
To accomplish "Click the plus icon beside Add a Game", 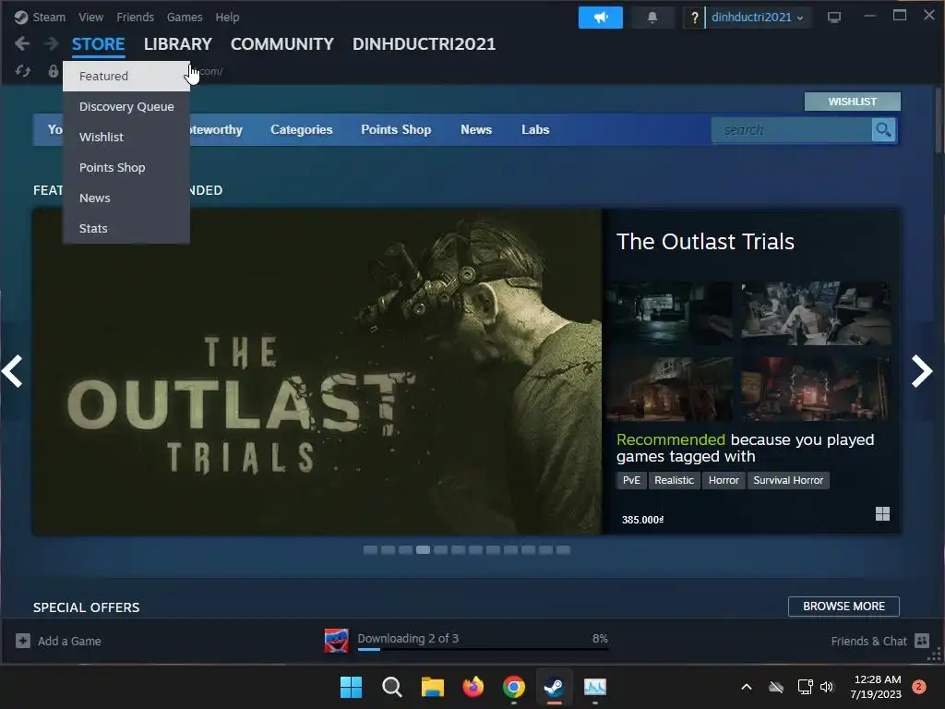I will click(23, 641).
